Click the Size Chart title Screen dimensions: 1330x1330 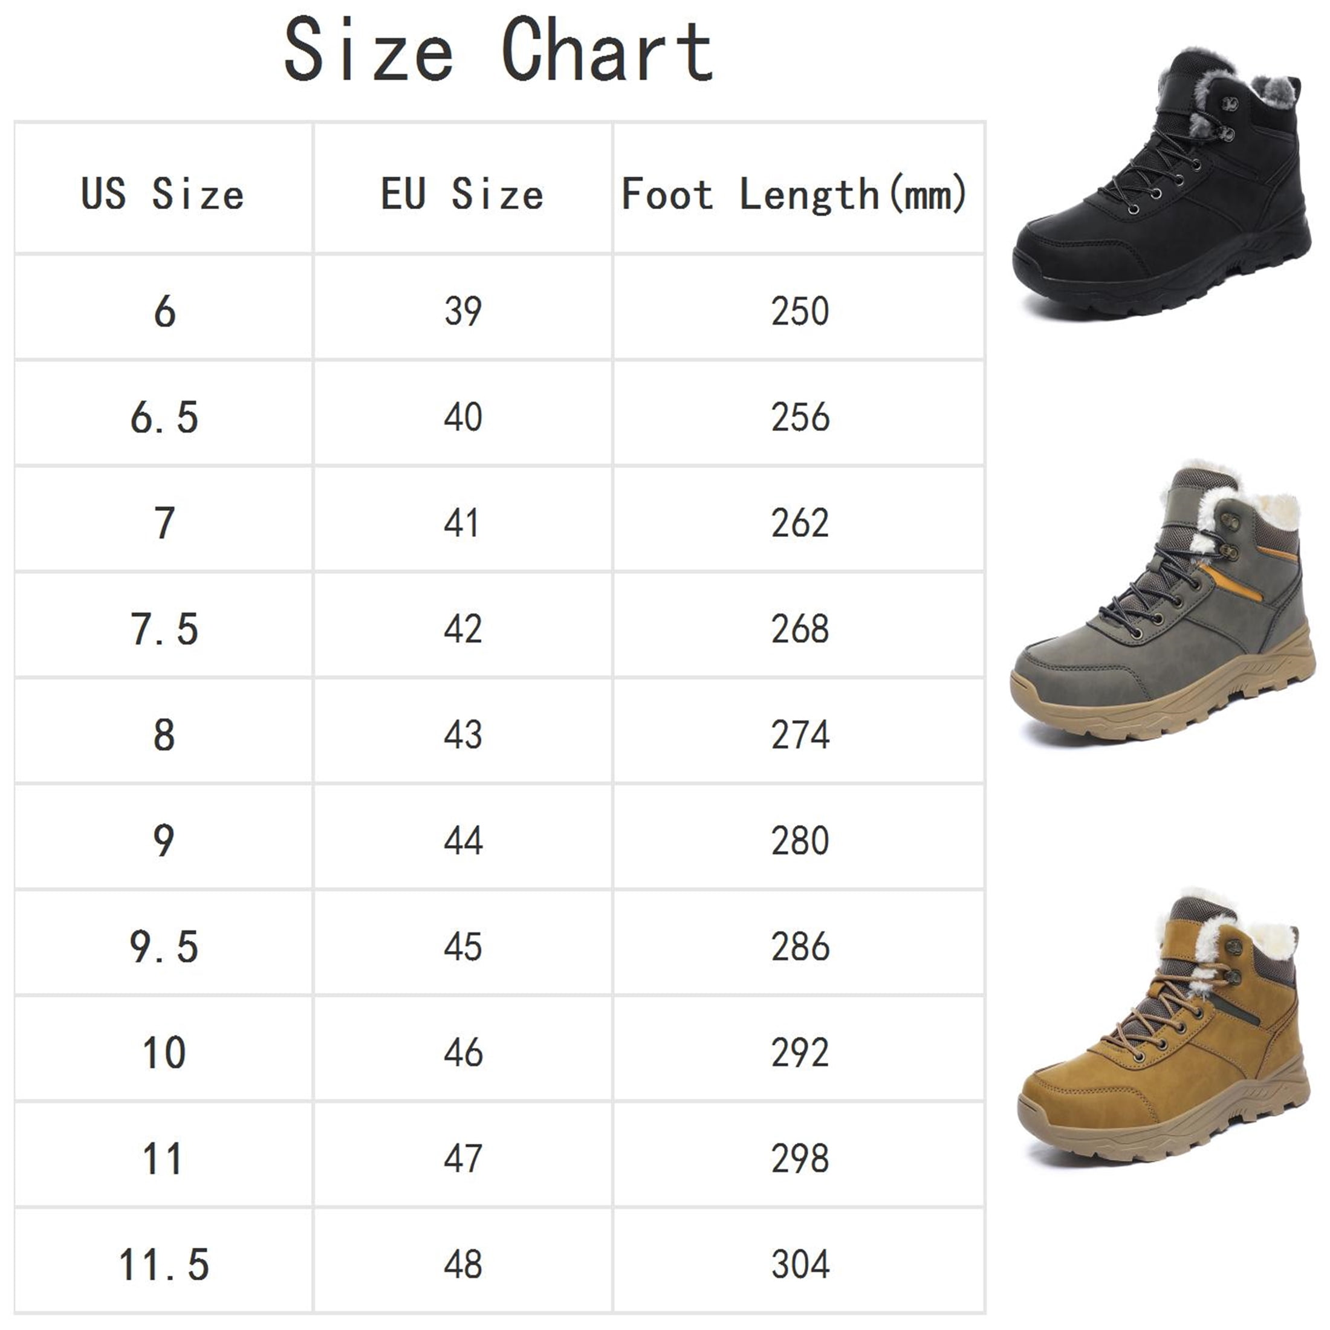pyautogui.click(x=498, y=50)
